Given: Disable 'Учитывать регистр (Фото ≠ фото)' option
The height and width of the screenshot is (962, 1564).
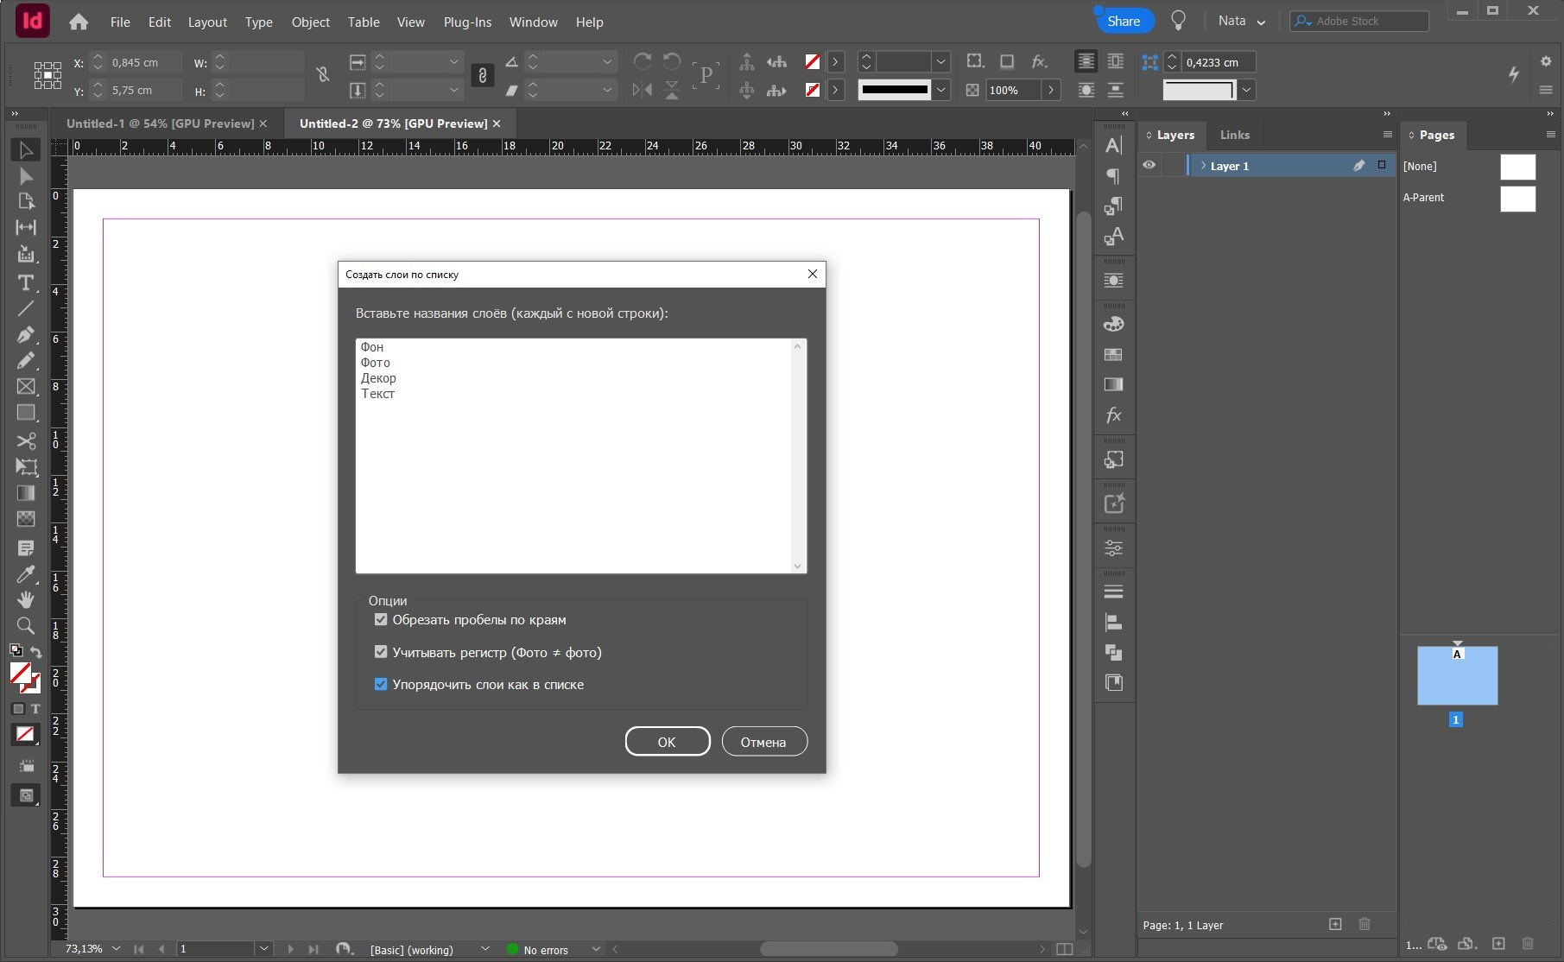Looking at the screenshot, I should click(x=382, y=651).
